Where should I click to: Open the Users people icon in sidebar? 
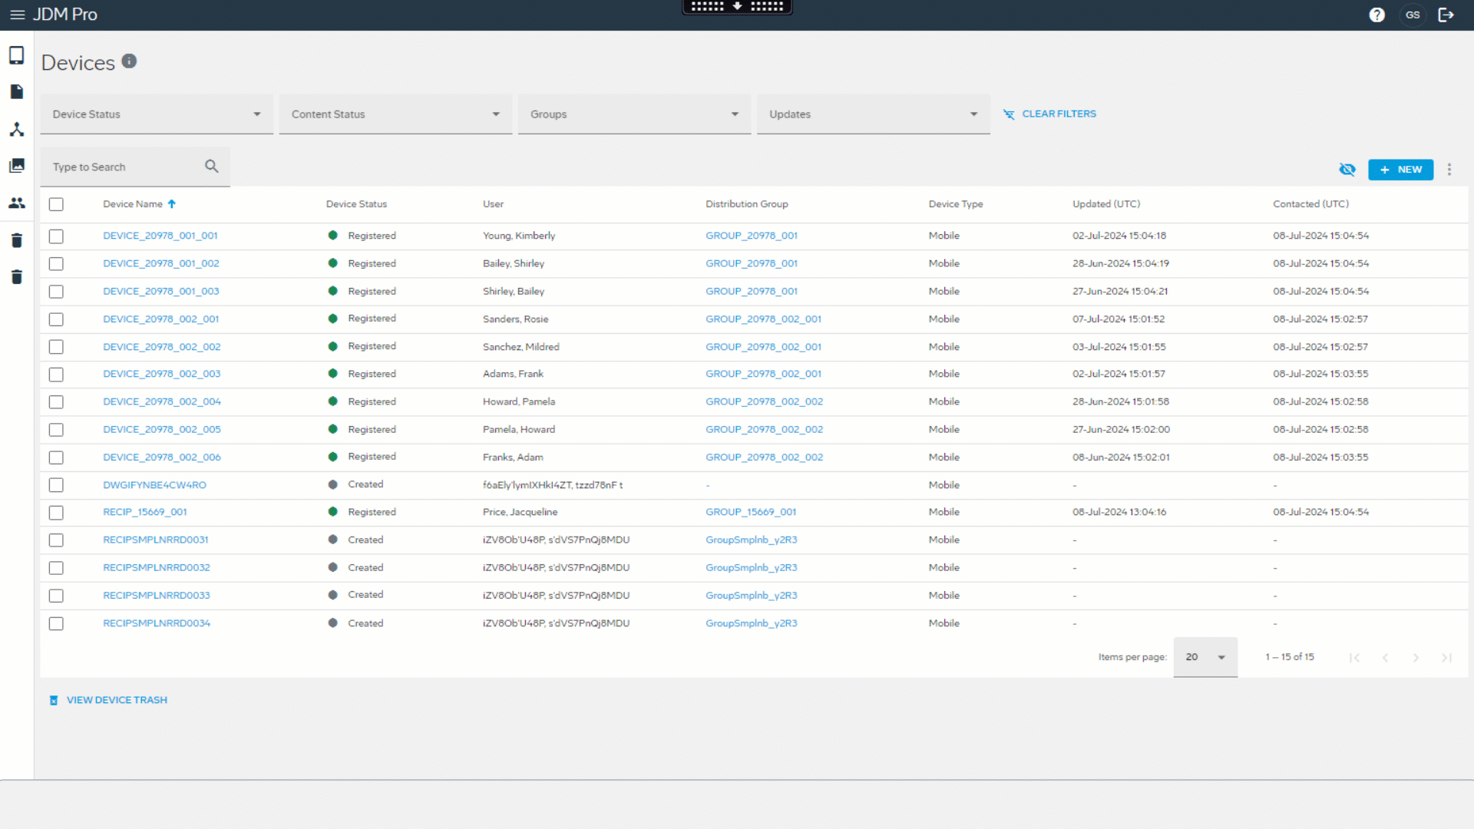(x=17, y=203)
